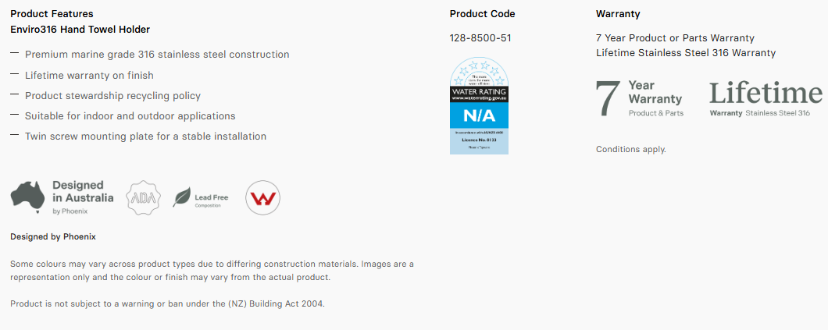Screen dimensions: 828x330
Task: Click the NZ Building Act 2004 notice
Action: pos(167,303)
